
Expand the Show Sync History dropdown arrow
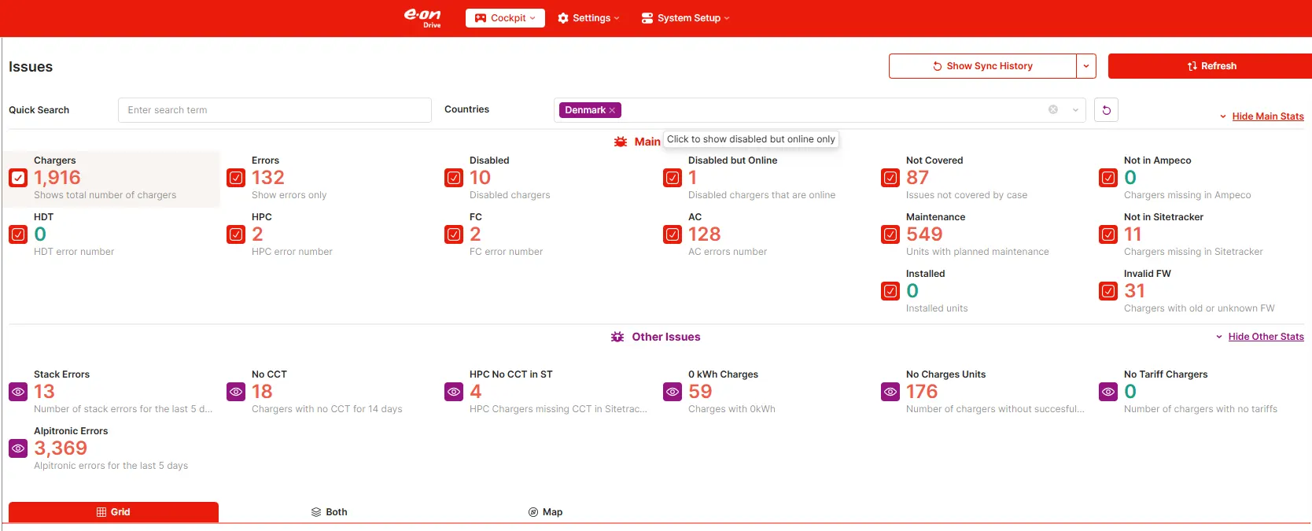coord(1086,66)
